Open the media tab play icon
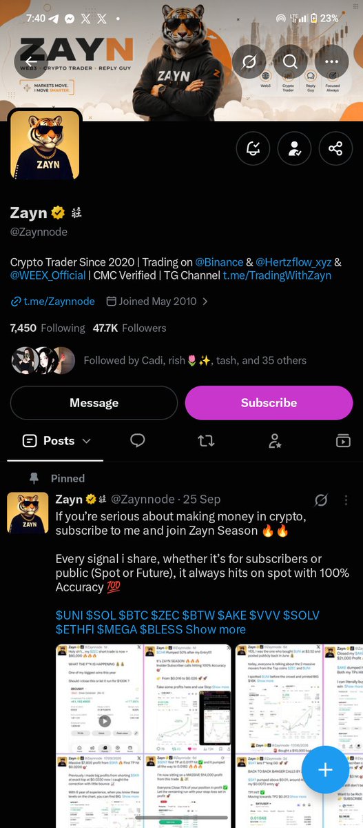Image resolution: width=363 pixels, height=828 pixels. (342, 440)
